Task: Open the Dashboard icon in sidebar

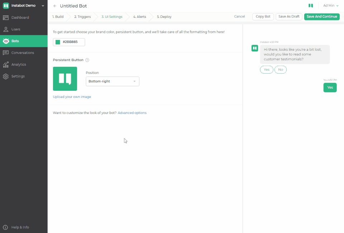Action: point(6,18)
